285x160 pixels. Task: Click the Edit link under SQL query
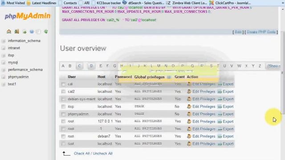(238, 32)
